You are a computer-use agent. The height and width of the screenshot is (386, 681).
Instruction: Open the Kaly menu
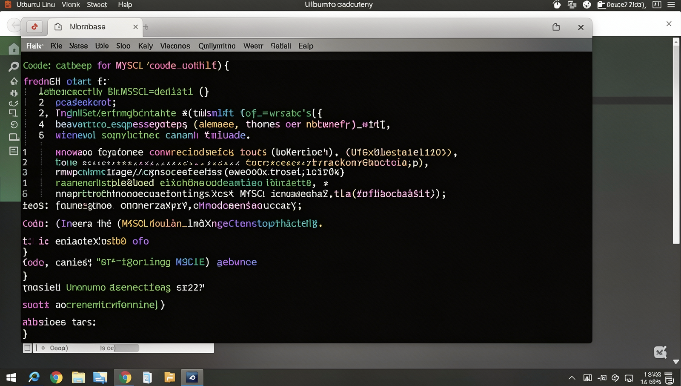(x=145, y=46)
